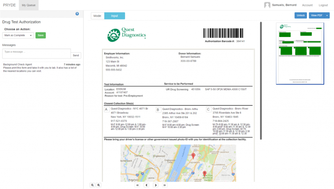
Task: Focus the Type a message text field
Action: pyautogui.click(x=37, y=54)
